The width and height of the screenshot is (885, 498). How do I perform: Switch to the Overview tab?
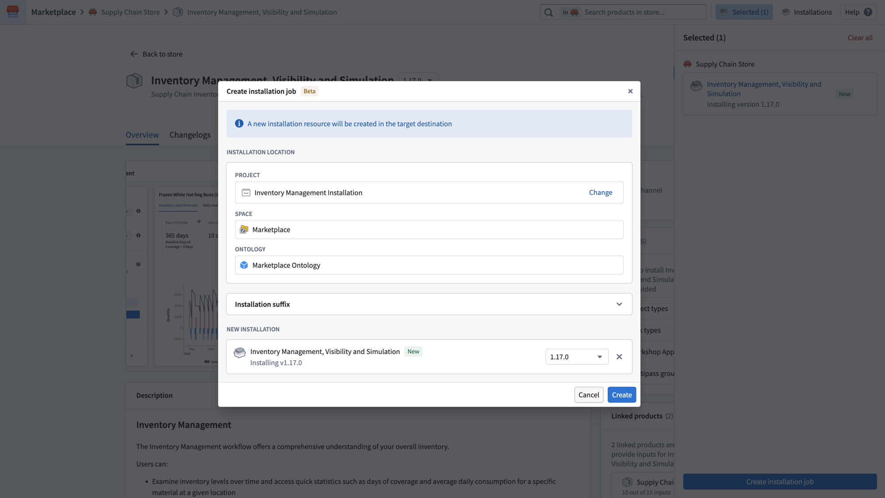click(142, 135)
